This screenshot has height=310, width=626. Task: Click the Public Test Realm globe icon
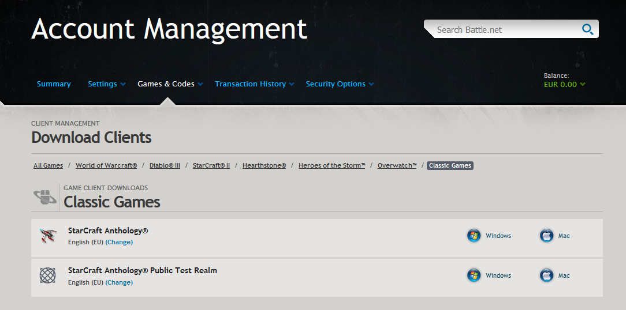click(x=47, y=275)
